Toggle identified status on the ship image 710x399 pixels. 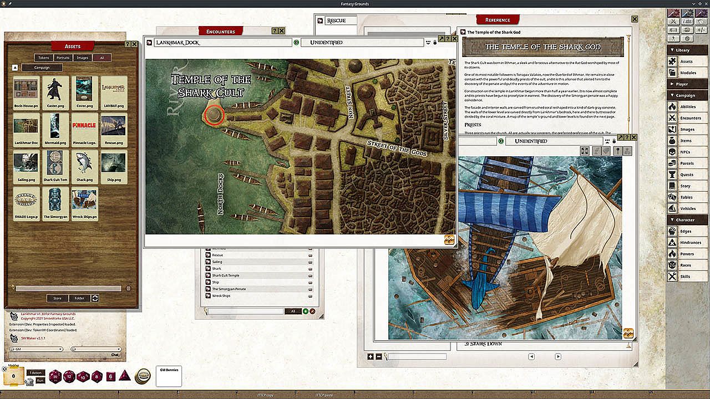[501, 141]
